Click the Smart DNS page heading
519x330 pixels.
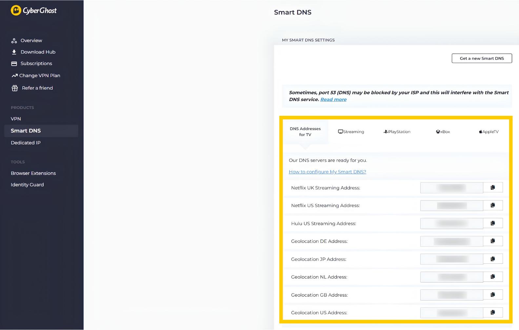(x=293, y=12)
